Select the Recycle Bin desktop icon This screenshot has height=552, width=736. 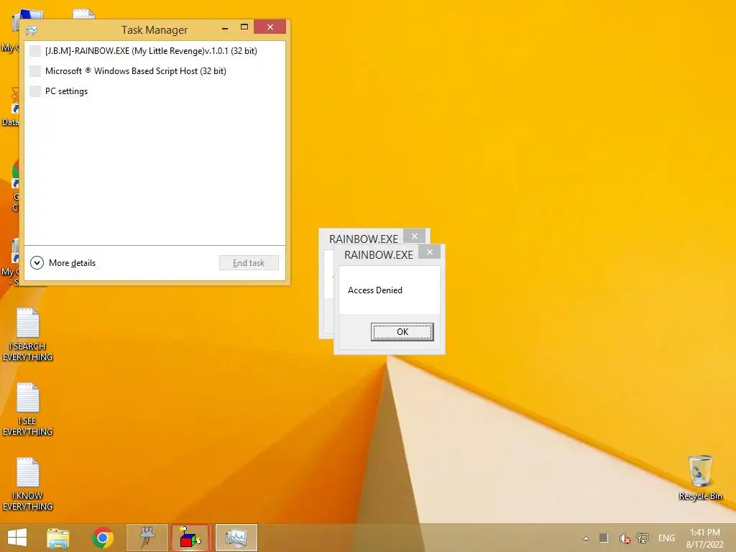click(700, 477)
